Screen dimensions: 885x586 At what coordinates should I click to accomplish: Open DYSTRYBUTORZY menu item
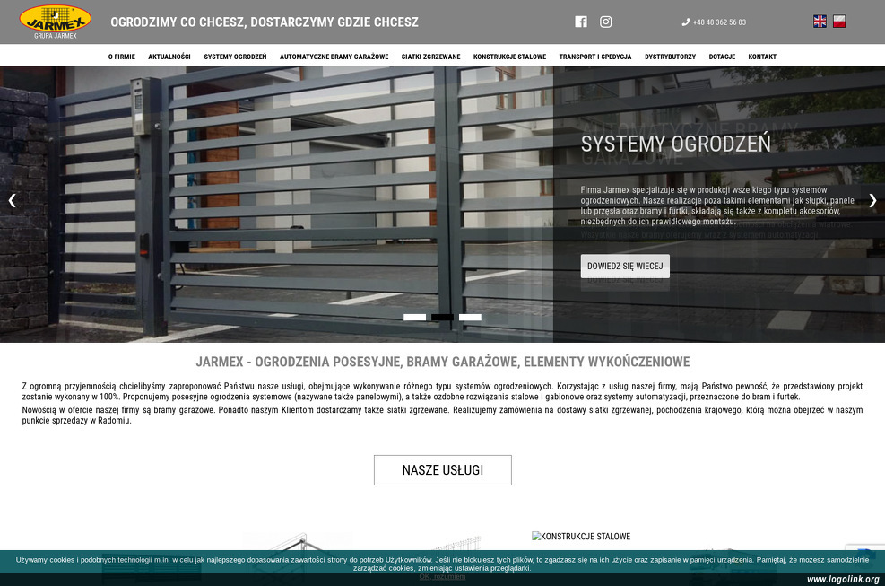click(x=670, y=57)
